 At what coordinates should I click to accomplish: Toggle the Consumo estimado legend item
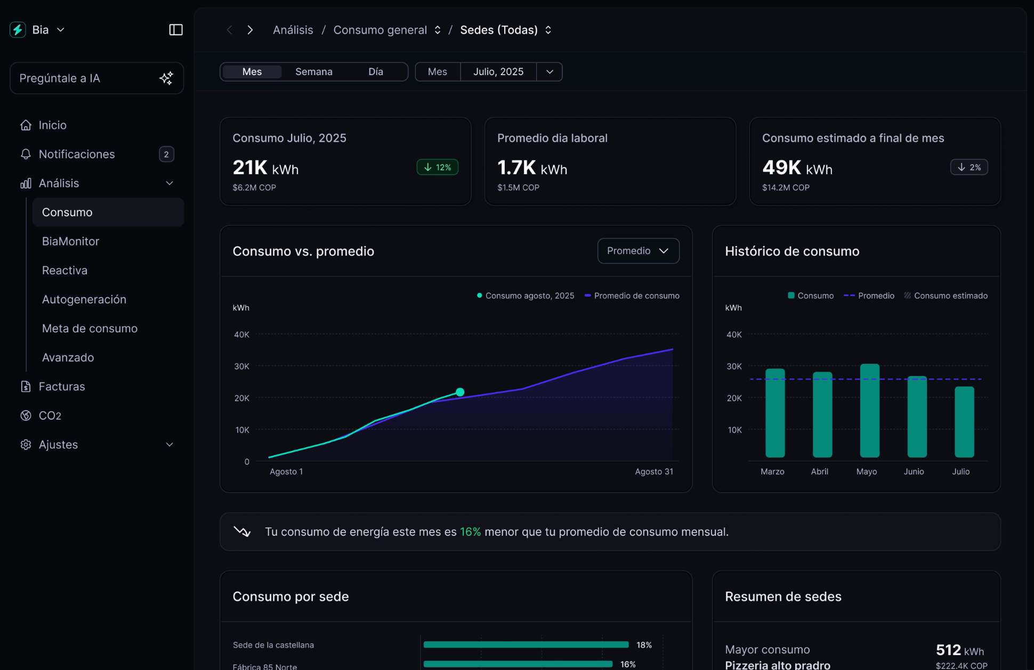click(950, 295)
